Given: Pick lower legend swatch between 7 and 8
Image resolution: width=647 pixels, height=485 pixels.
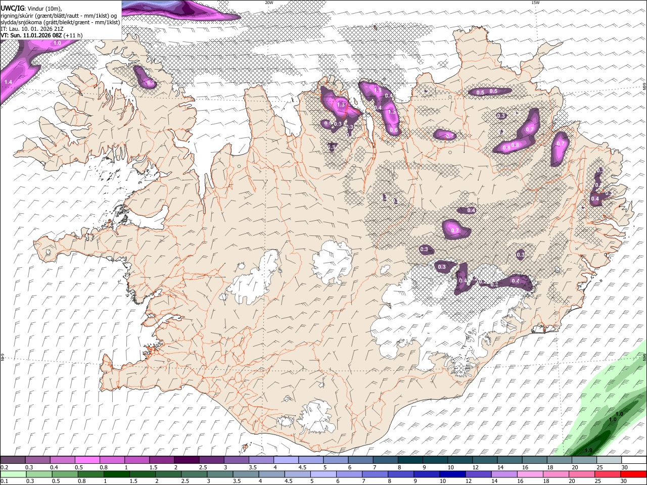Looking at the screenshot, I should [375, 474].
